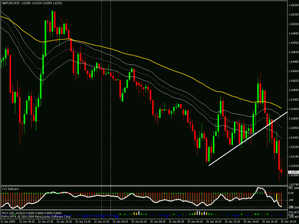The height and width of the screenshot is (224, 299).
Task: Select the white ascending trendline on the chart
Action: click(x=248, y=139)
